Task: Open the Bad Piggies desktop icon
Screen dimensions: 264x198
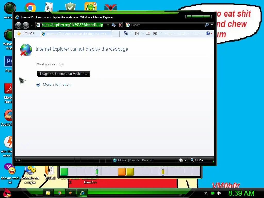Action: point(90,7)
